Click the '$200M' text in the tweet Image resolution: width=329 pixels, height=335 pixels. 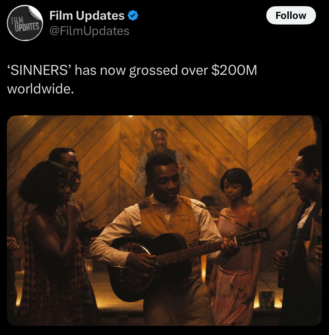[234, 70]
